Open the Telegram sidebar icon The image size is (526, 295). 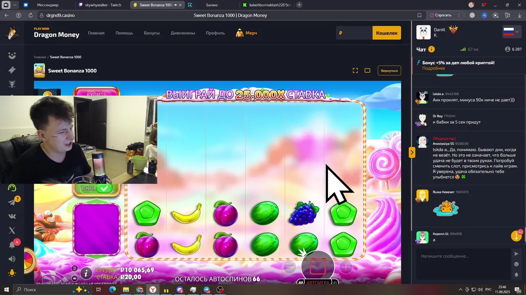click(x=12, y=202)
